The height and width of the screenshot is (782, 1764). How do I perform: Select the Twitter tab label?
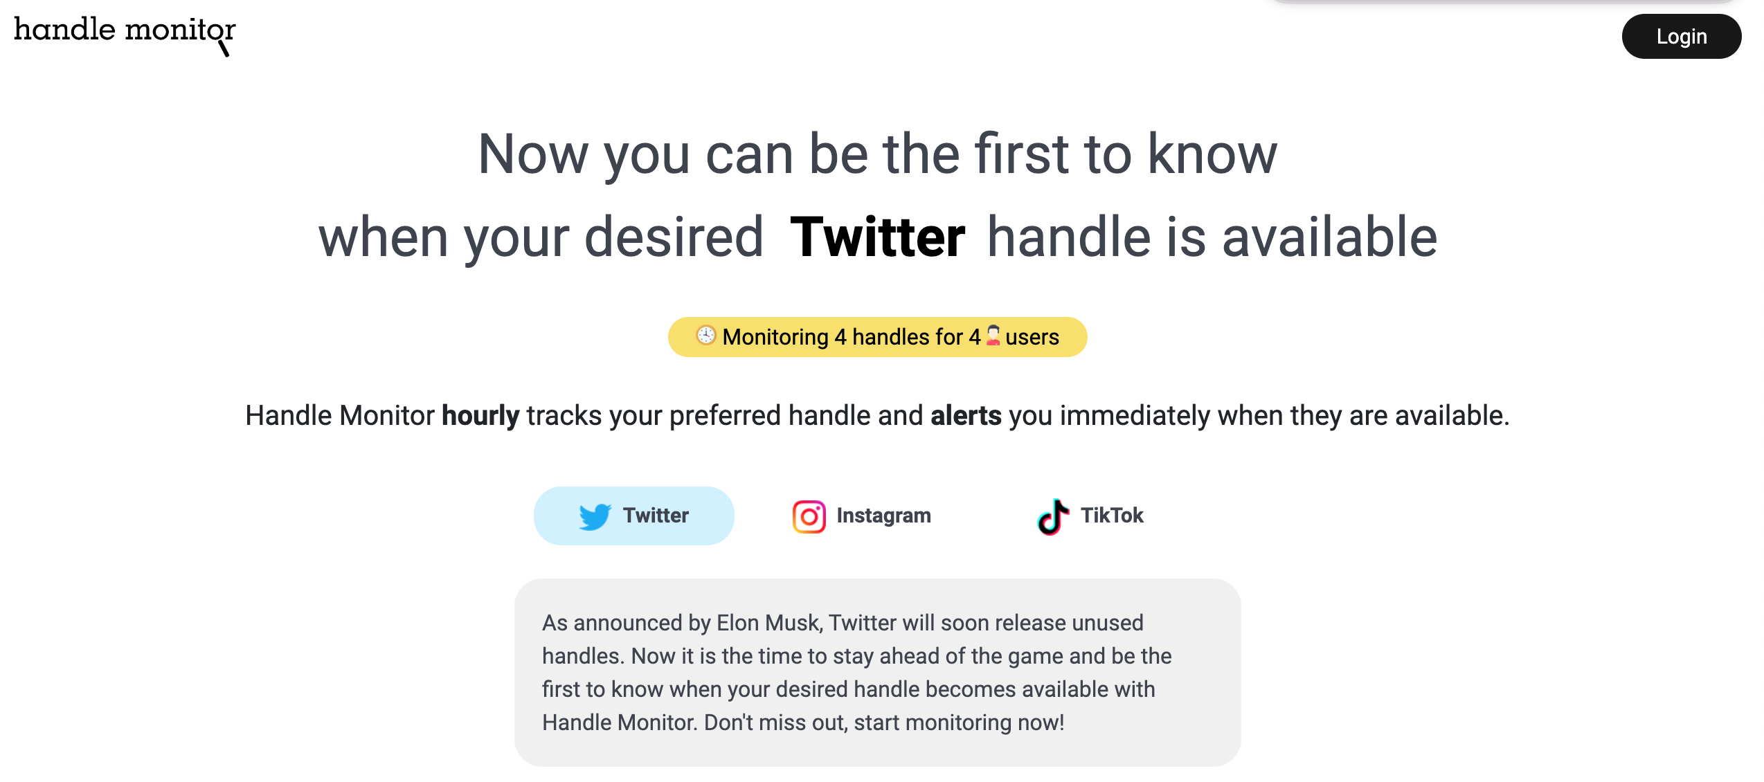656,516
